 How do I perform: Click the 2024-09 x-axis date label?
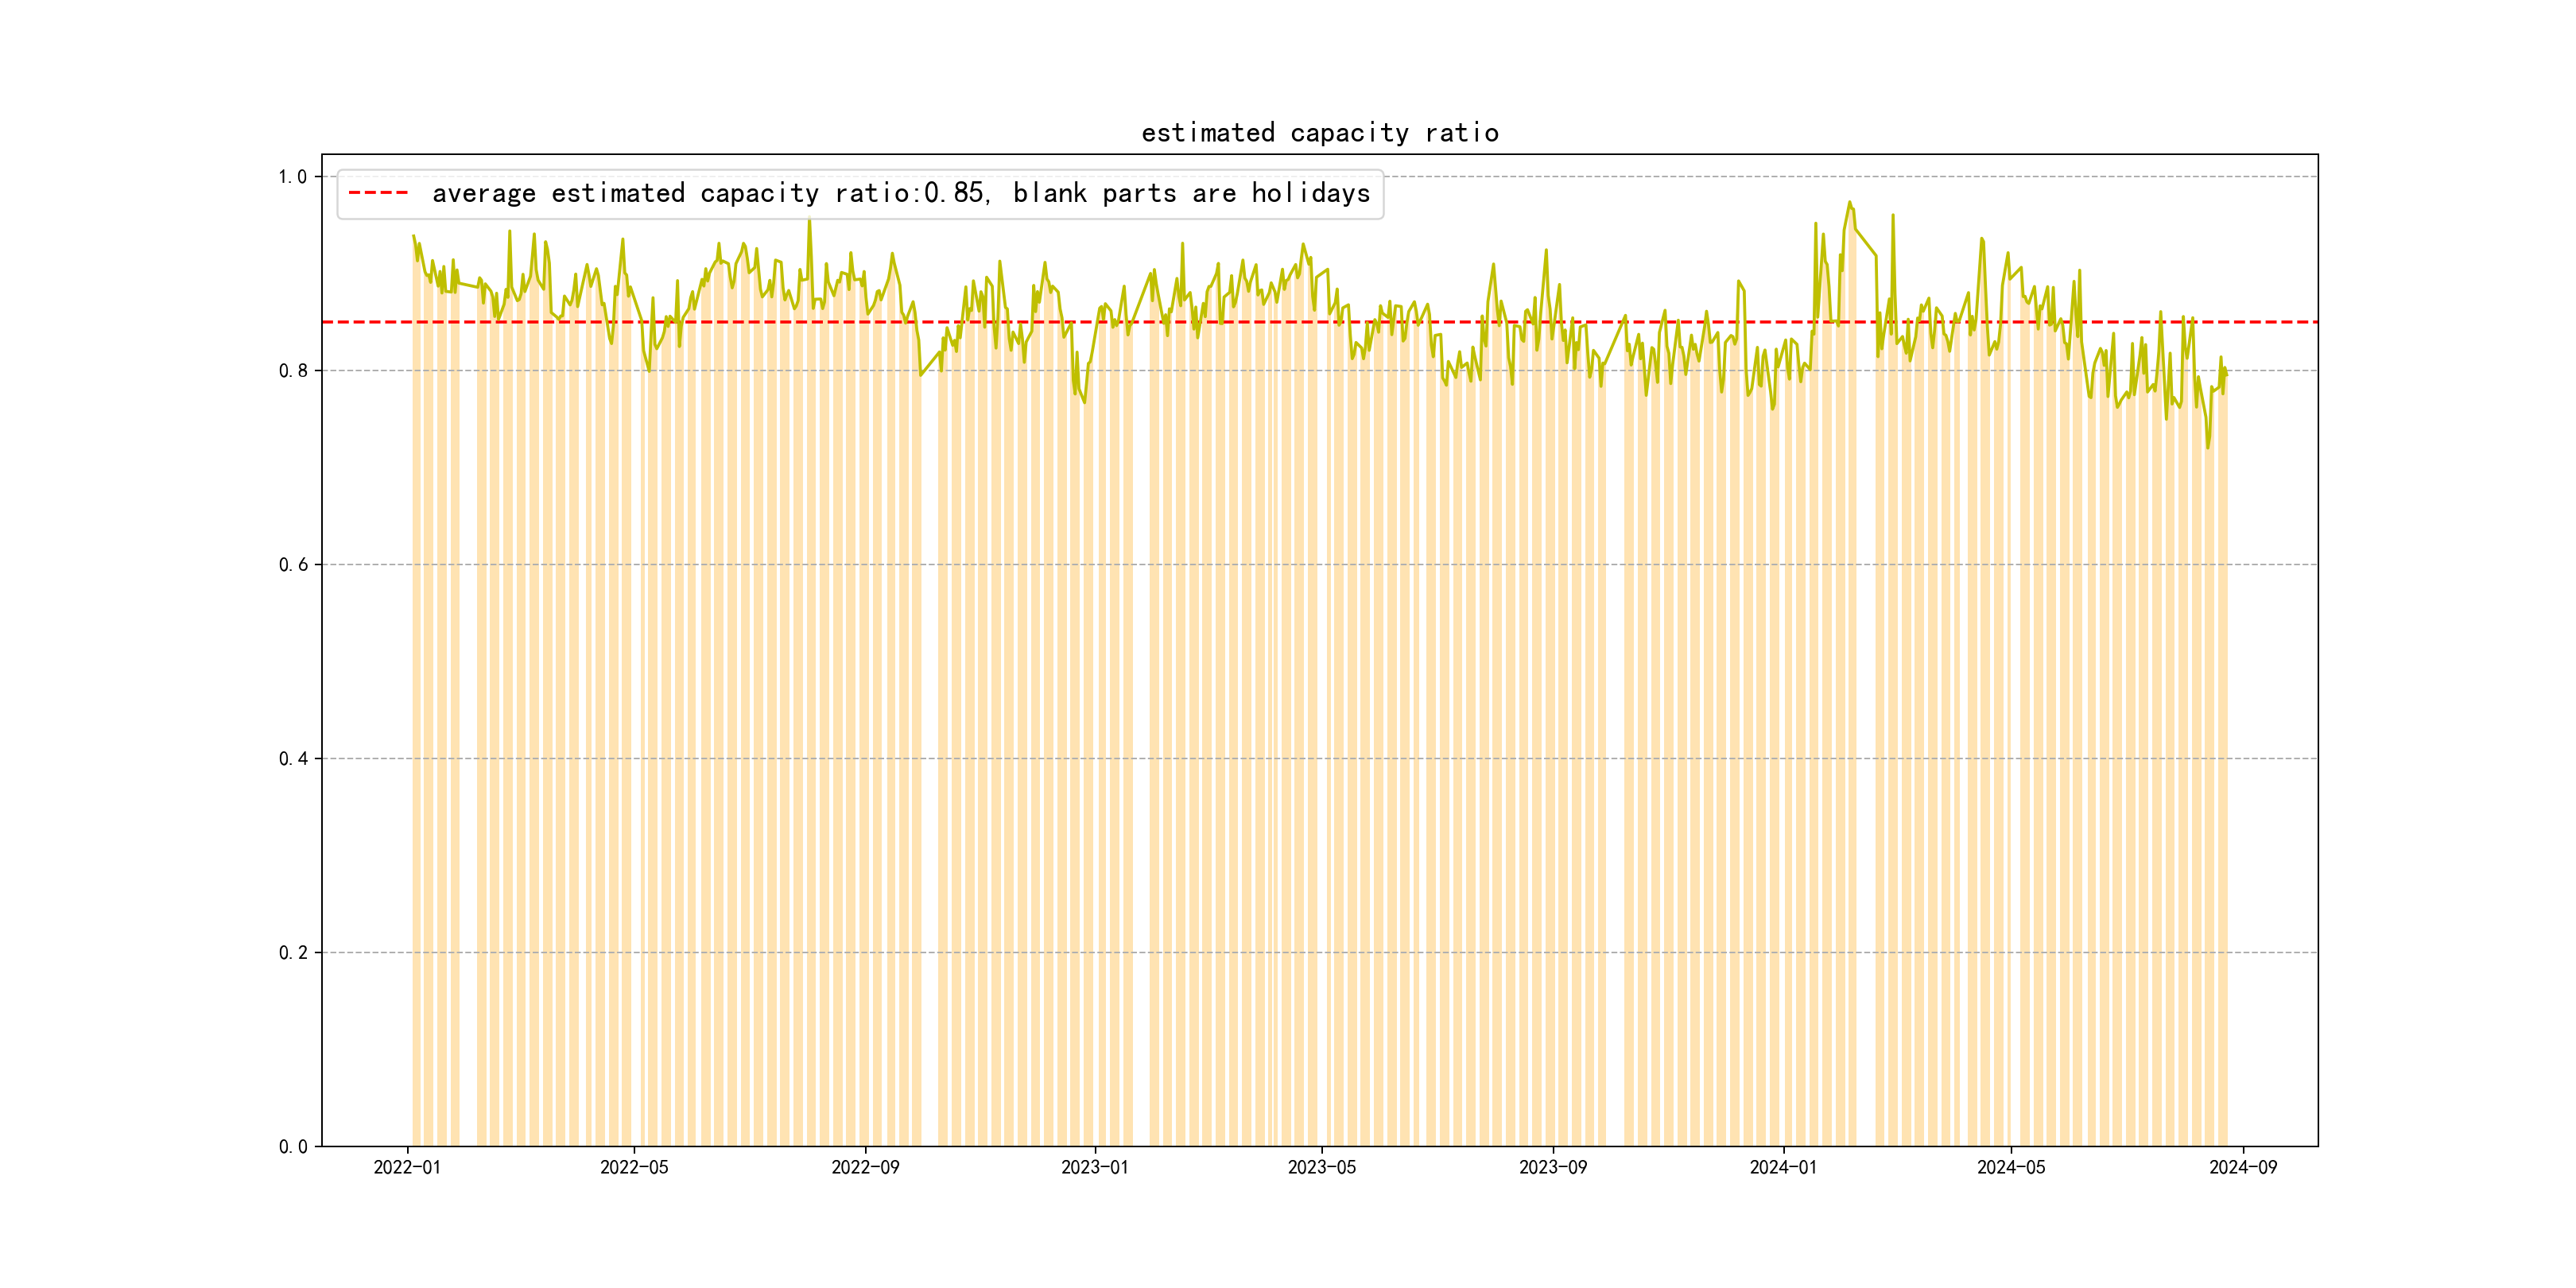[2242, 1168]
